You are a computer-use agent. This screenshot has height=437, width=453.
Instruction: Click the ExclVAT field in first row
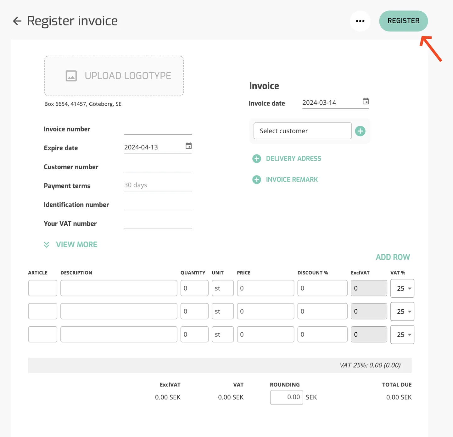click(x=369, y=288)
